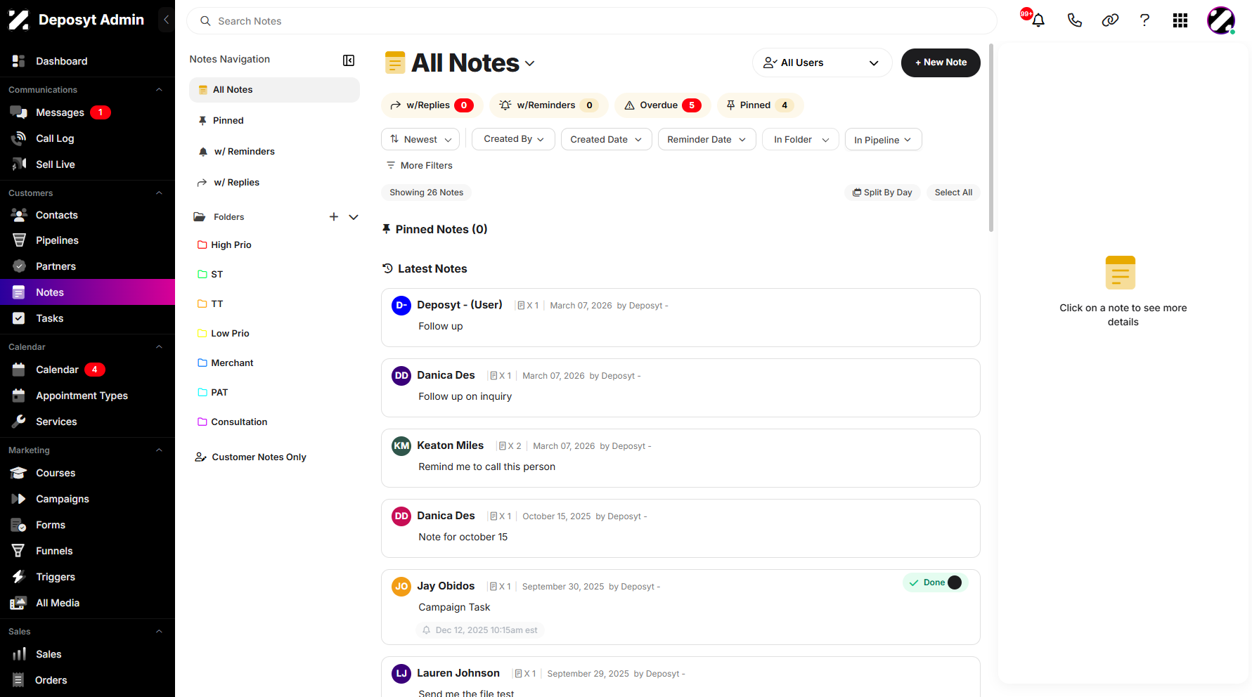Select Pinned in Notes Navigation
The width and height of the screenshot is (1252, 697).
tap(274, 121)
